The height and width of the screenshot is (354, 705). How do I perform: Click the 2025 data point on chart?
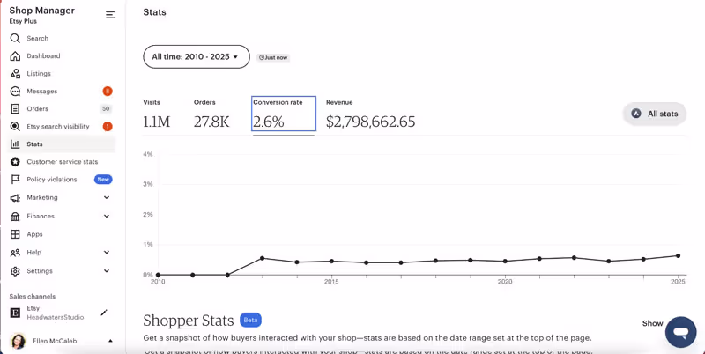678,256
